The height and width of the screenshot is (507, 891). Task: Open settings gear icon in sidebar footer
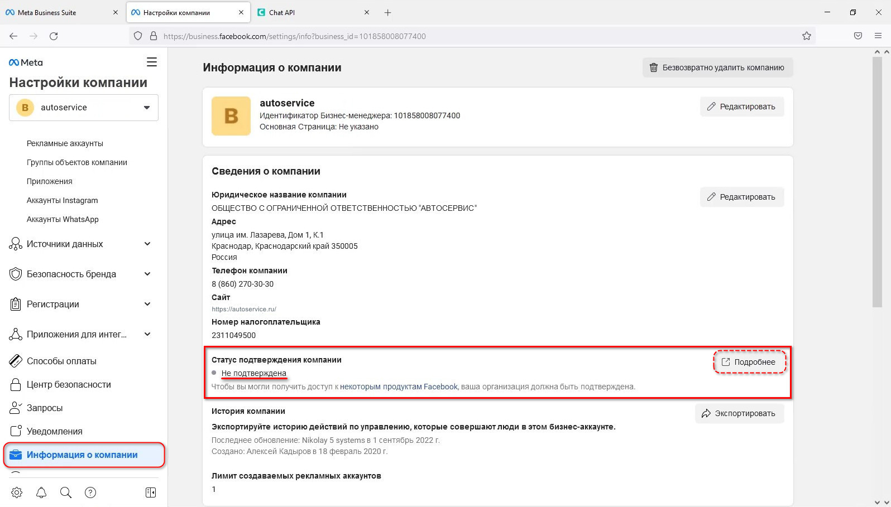17,492
